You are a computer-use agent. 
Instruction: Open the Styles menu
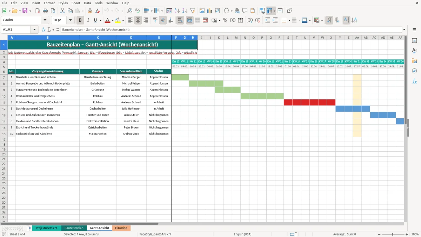pos(63,3)
